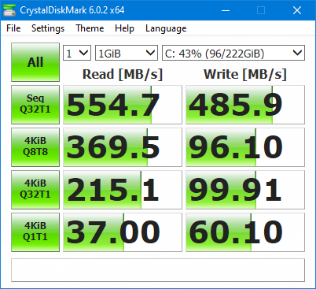
Task: Start the 4KiB Q8T8 test
Action: coord(35,147)
